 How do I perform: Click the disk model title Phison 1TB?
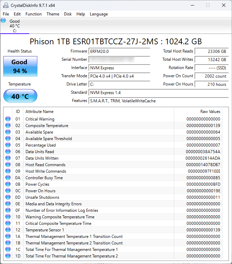pyautogui.click(x=116, y=42)
